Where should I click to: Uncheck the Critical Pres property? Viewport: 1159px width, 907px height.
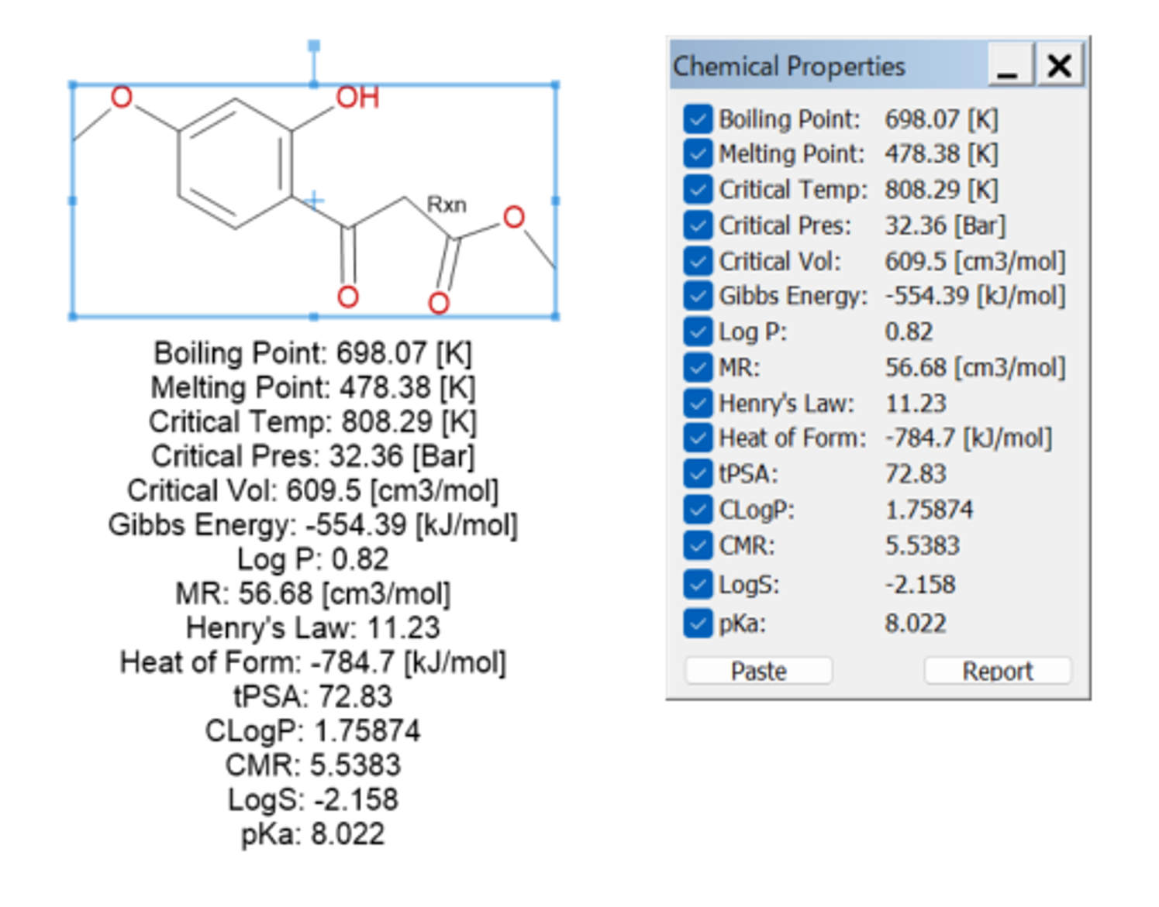698,225
